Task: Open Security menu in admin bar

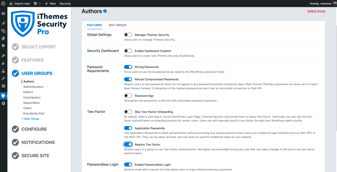Action: tap(65, 4)
